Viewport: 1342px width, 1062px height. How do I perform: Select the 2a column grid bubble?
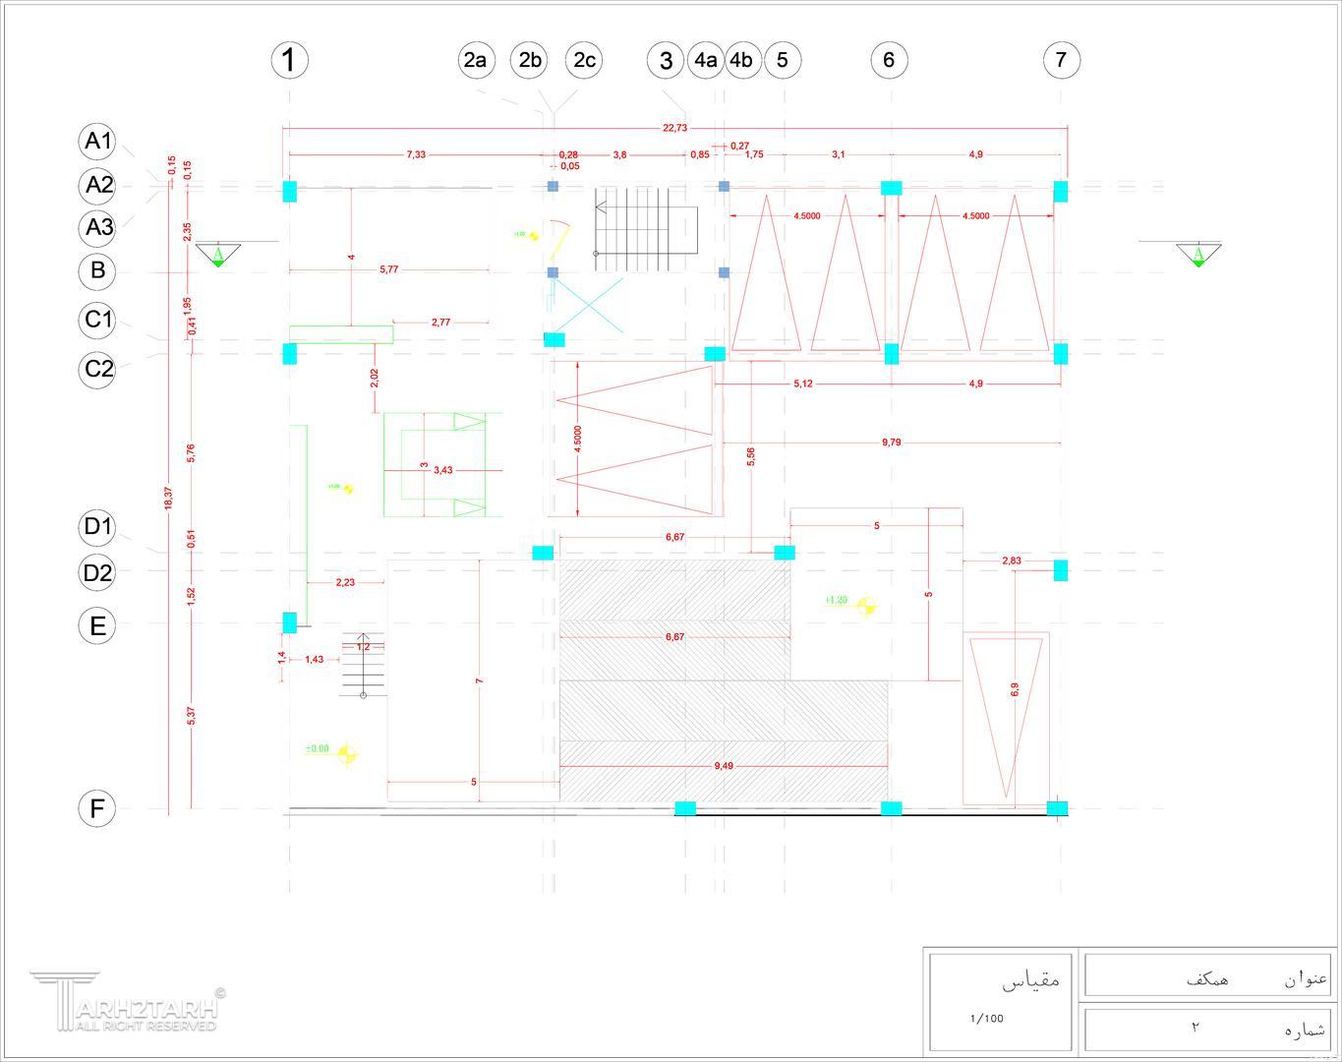[x=475, y=60]
